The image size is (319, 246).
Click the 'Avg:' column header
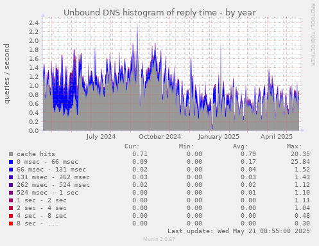240,146
